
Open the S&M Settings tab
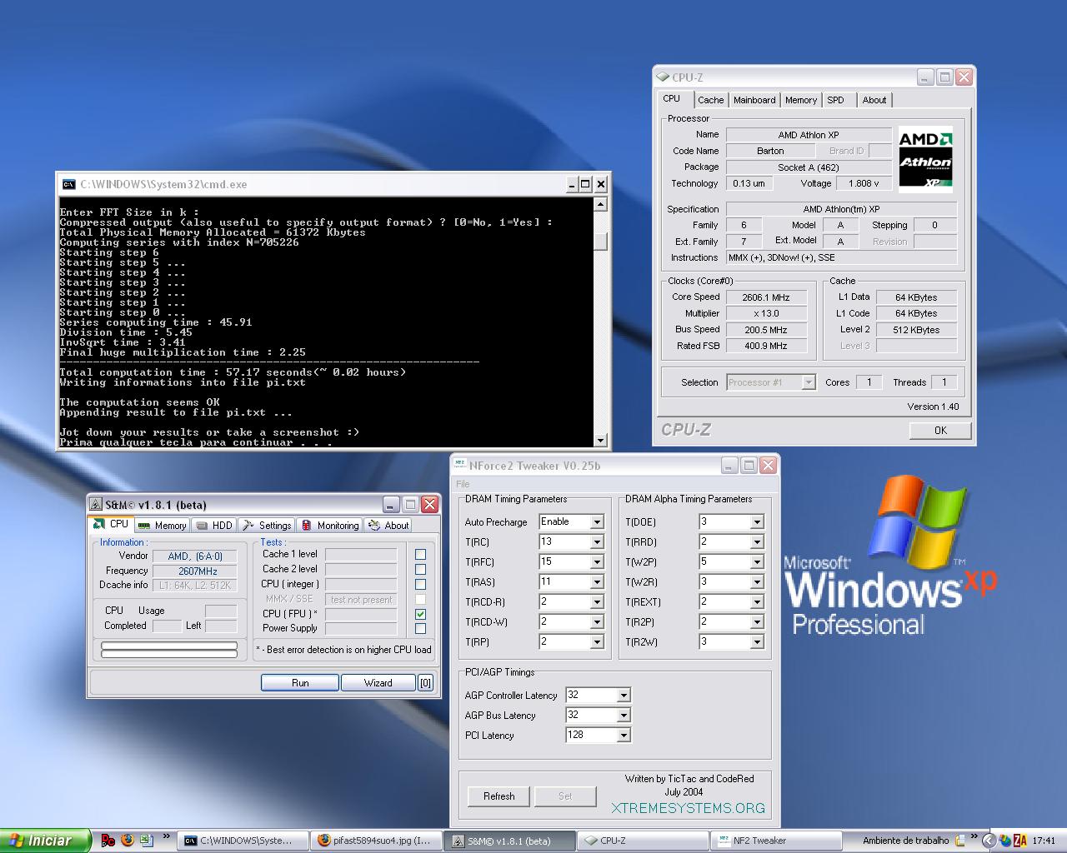pos(266,526)
